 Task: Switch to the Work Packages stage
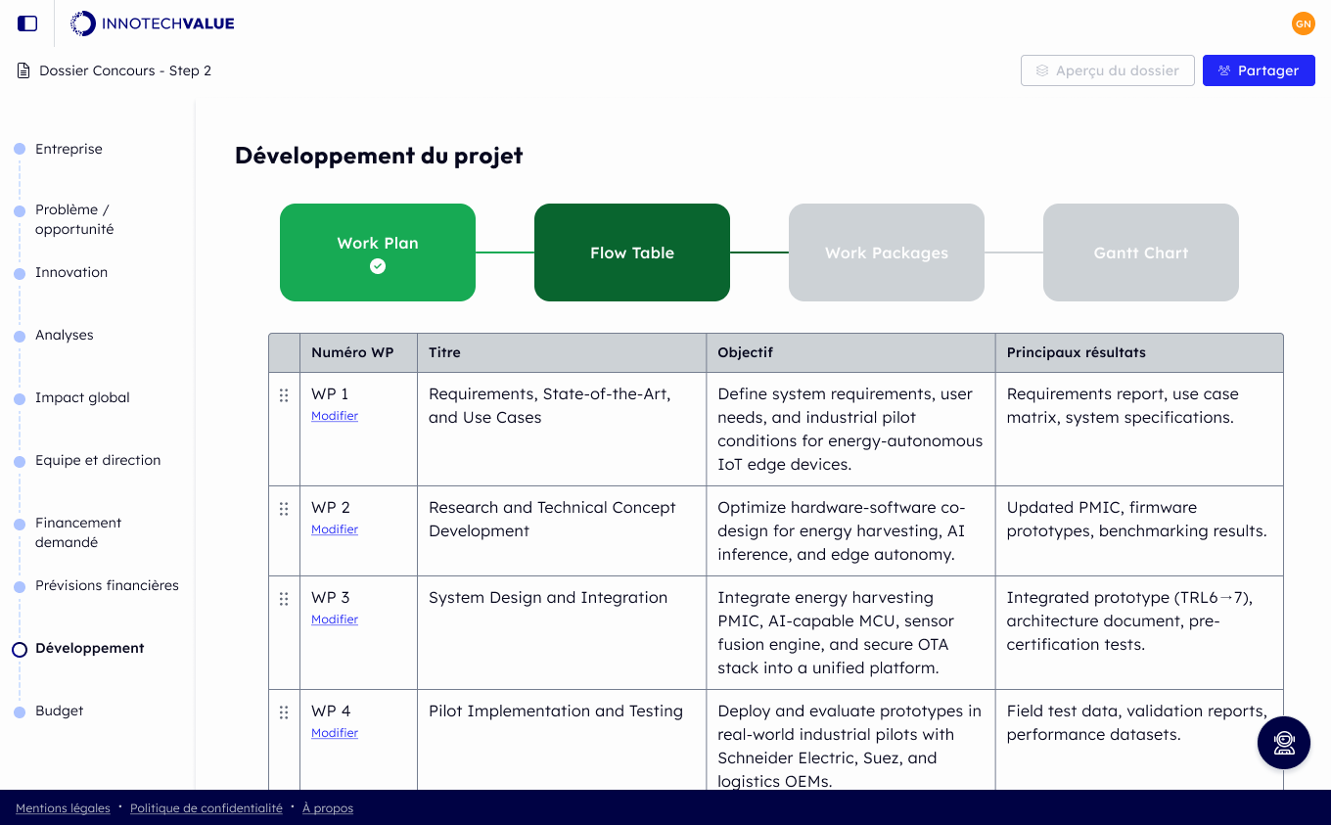tap(886, 252)
